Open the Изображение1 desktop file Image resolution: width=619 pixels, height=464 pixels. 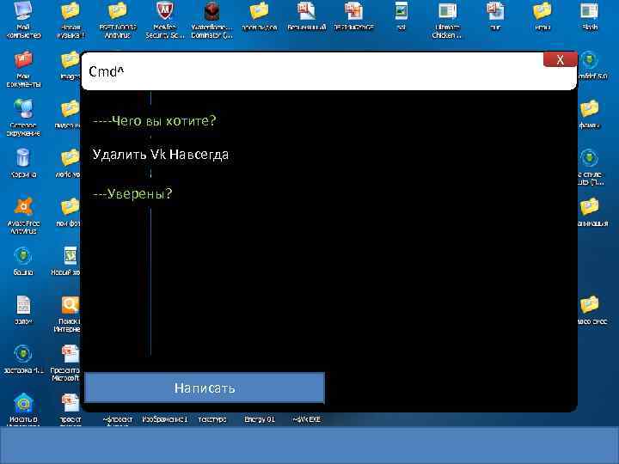[164, 419]
